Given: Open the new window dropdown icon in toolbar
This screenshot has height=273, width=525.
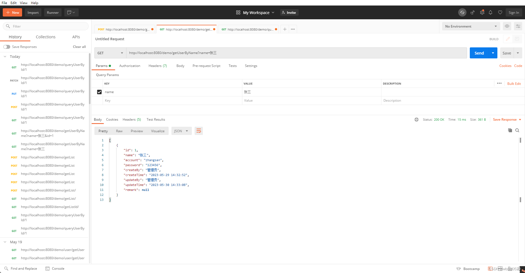Looking at the screenshot, I should click(x=71, y=12).
